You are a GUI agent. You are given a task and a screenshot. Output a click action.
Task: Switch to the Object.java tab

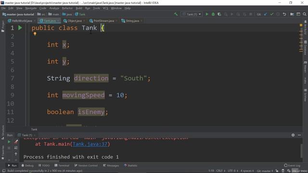point(74,21)
